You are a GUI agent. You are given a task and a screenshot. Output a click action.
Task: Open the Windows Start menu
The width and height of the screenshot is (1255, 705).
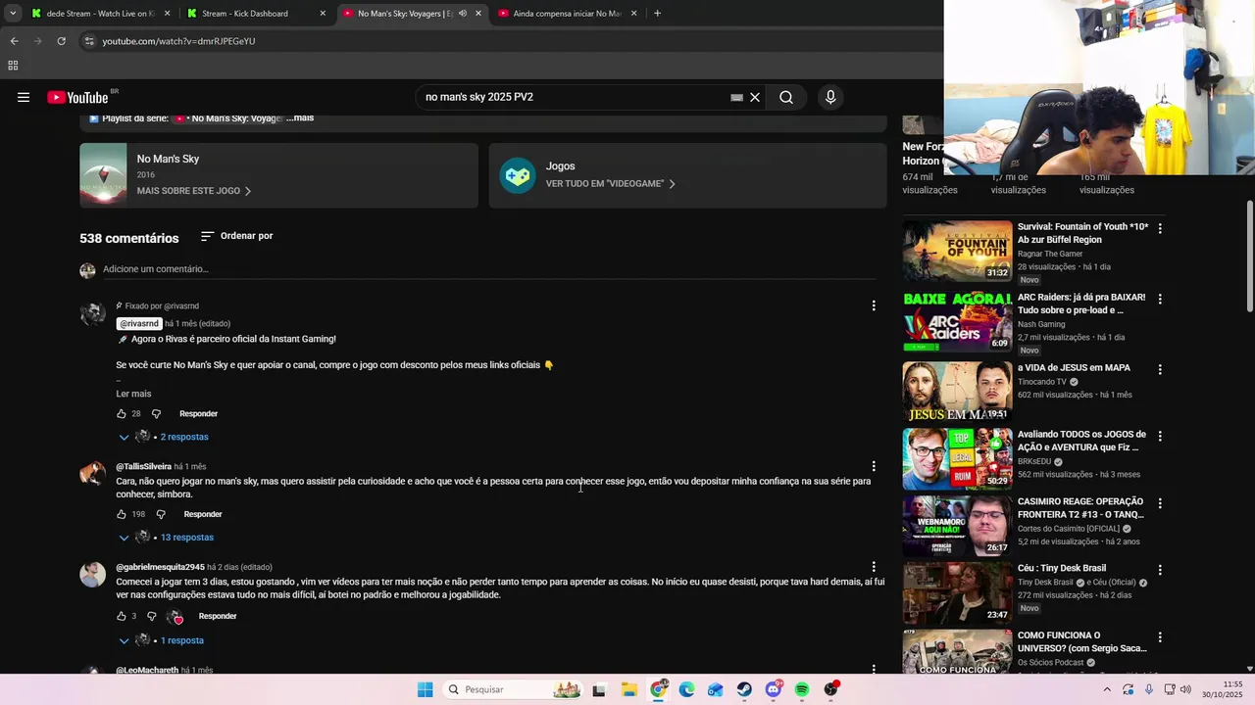tap(425, 689)
